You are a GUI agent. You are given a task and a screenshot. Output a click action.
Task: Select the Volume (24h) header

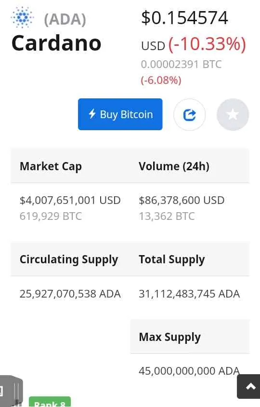[x=174, y=166]
